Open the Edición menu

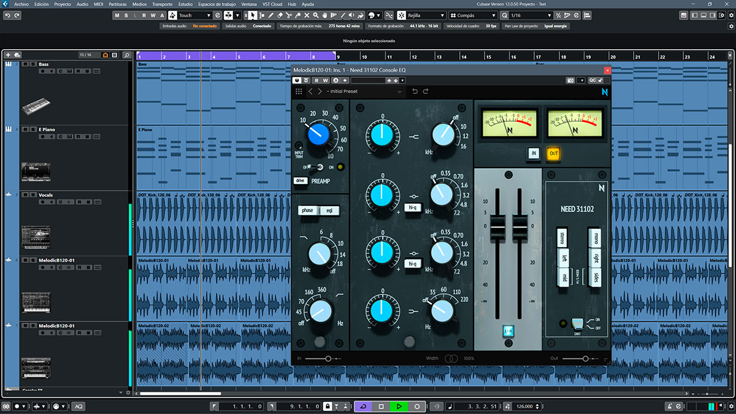pos(42,4)
